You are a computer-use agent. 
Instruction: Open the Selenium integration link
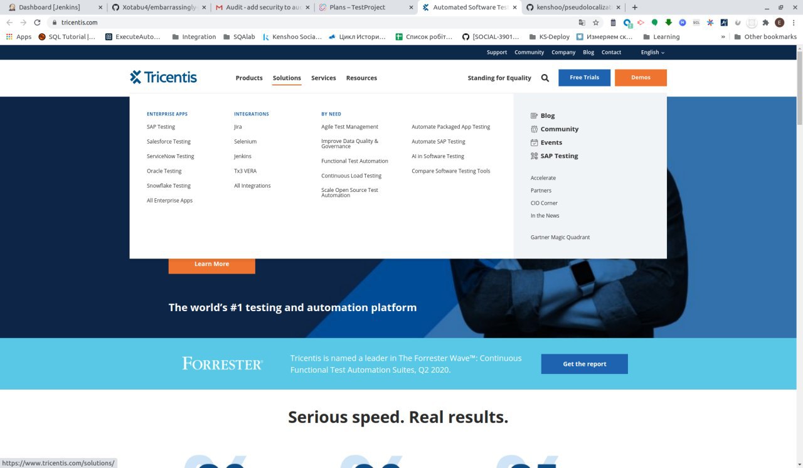click(245, 142)
